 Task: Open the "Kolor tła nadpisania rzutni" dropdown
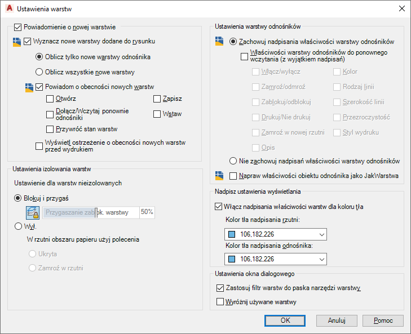click(275, 234)
